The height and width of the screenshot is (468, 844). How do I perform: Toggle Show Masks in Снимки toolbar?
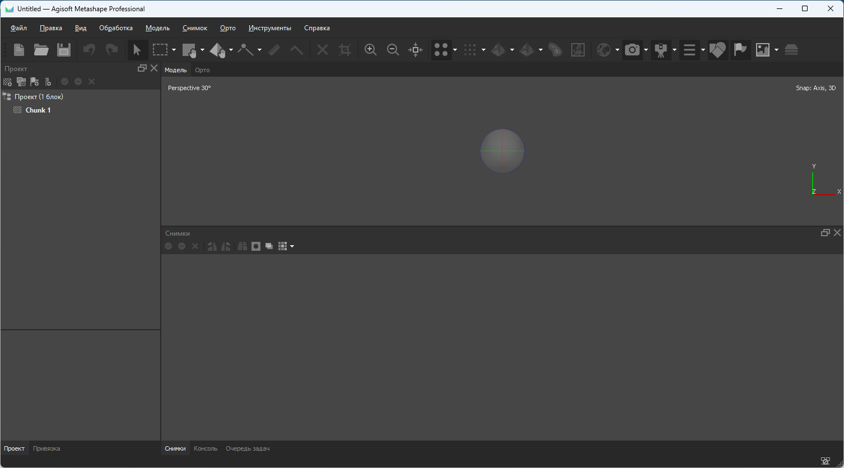click(256, 246)
